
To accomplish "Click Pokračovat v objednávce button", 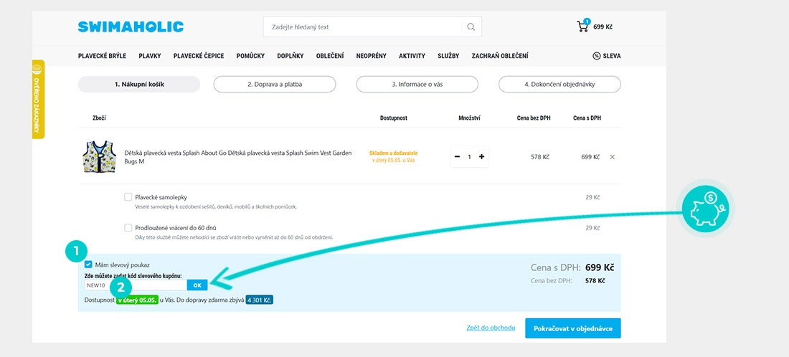I will click(x=573, y=328).
